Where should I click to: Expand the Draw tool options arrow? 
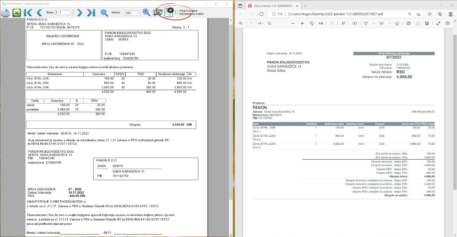374,23
